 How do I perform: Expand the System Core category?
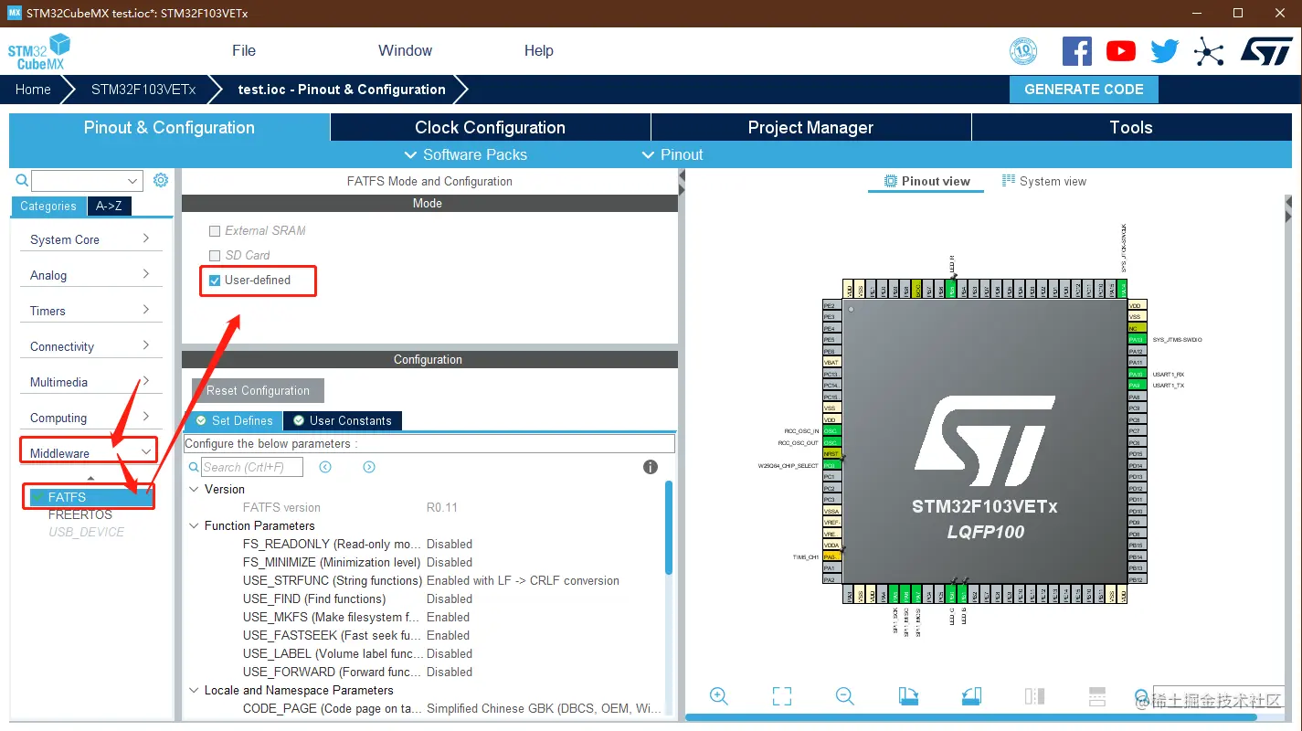coord(90,239)
